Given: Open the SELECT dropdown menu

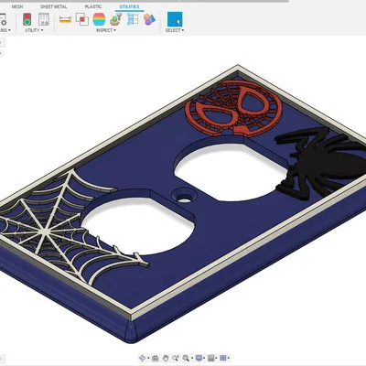Looking at the screenshot, I should (175, 30).
